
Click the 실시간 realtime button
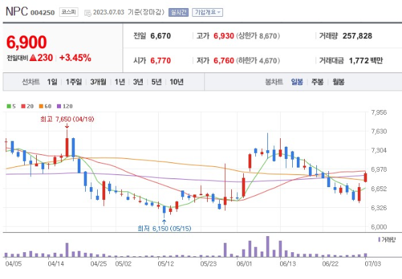178,12
